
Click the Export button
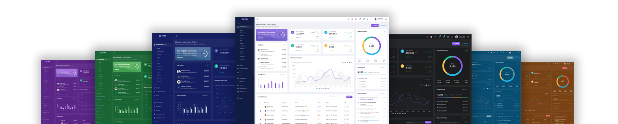click(383, 25)
